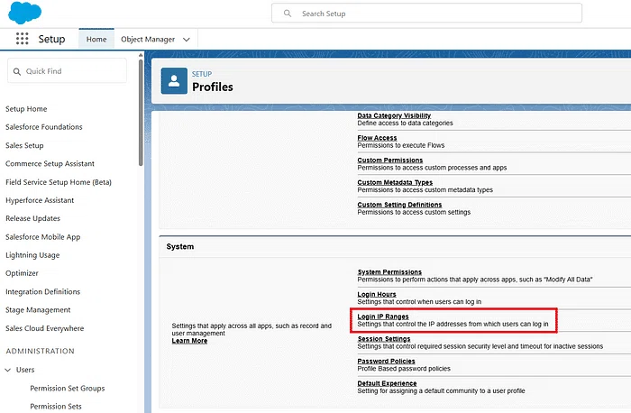The image size is (631, 413).
Task: Open Field Service Setup Home (Beta)
Action: click(x=59, y=182)
